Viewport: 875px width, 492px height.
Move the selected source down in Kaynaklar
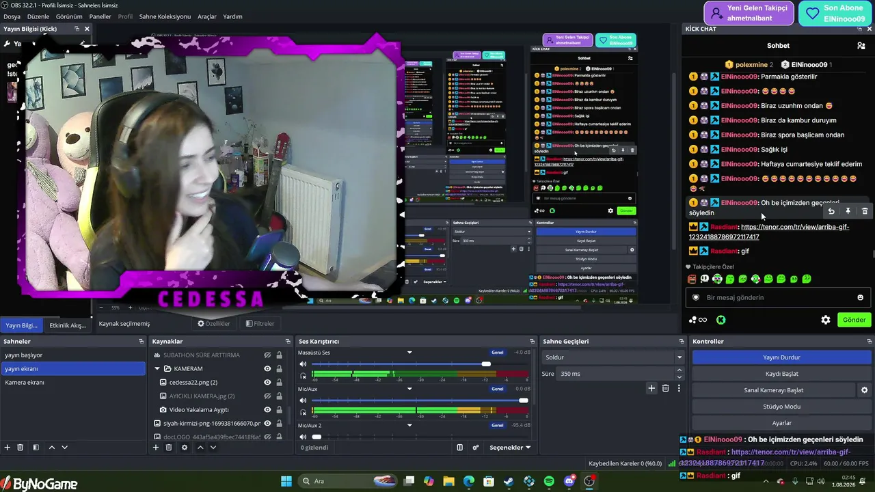click(213, 448)
